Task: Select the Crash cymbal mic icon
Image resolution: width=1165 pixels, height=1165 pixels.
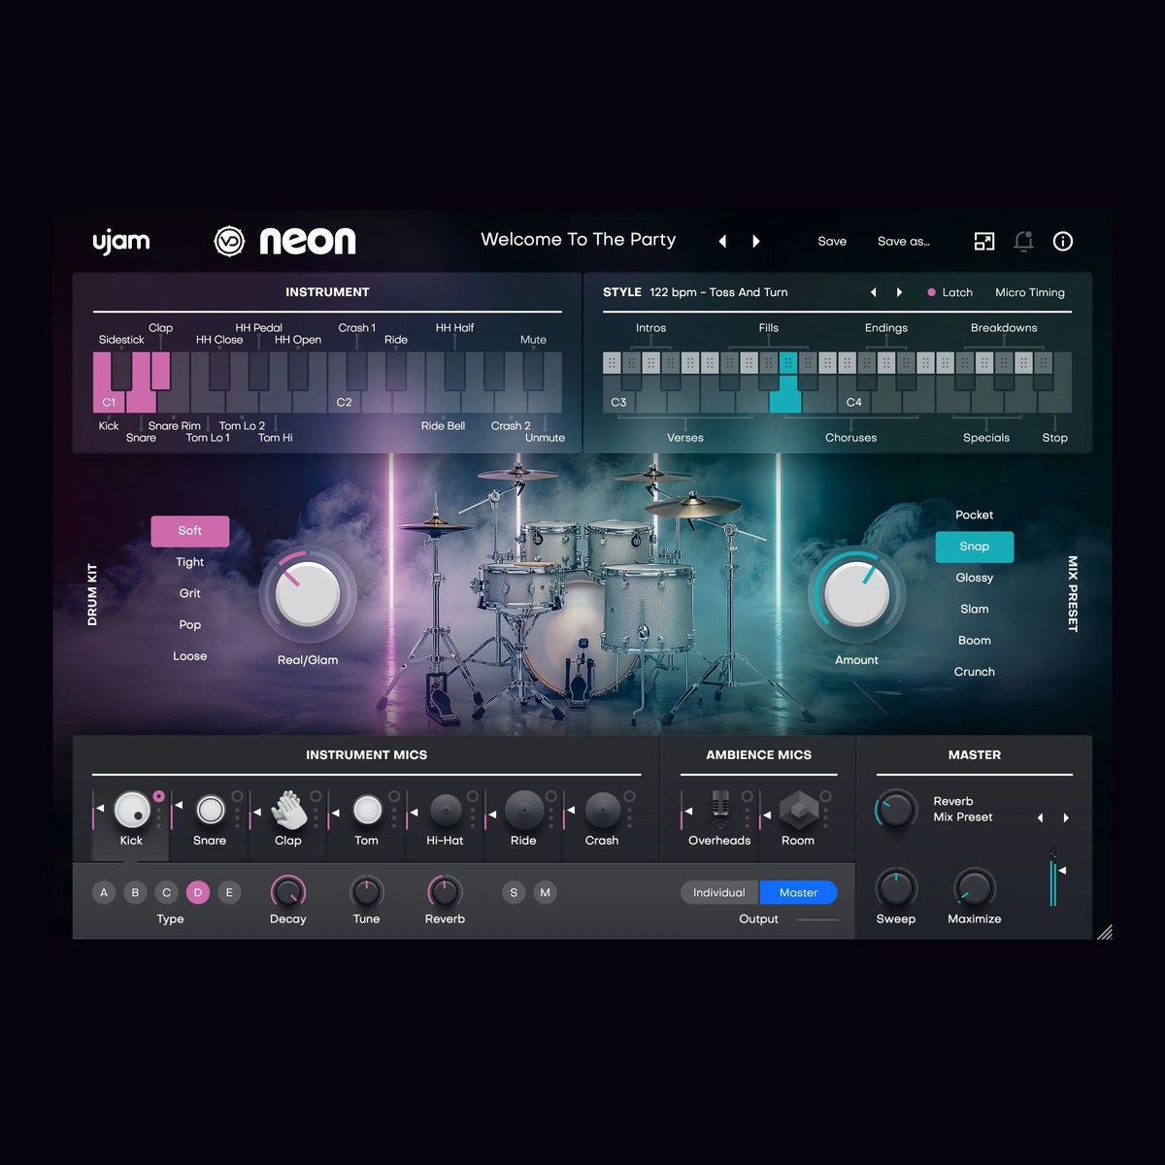Action: [x=602, y=809]
